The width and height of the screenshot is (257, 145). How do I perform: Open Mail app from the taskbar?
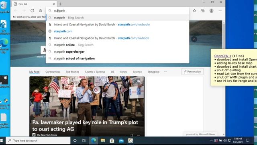pyautogui.click(x=121, y=141)
